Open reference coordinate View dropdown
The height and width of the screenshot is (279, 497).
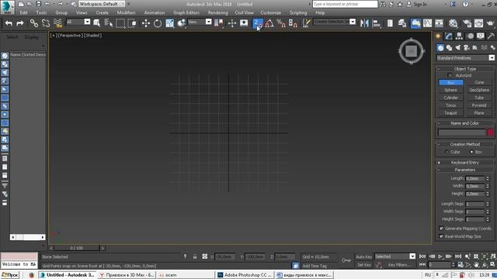click(200, 22)
